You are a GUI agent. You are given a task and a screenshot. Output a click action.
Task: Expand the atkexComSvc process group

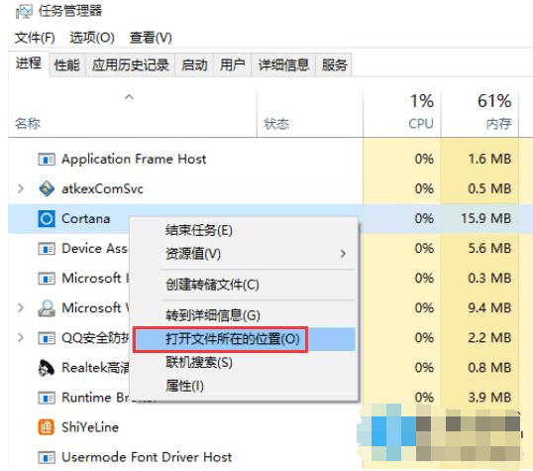21,188
